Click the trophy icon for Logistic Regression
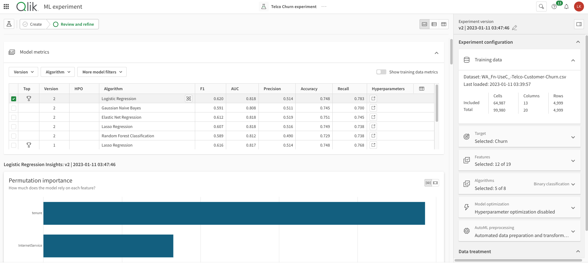 (x=29, y=99)
